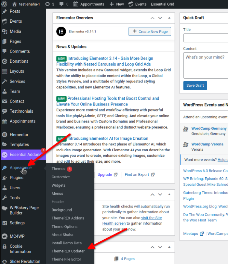The width and height of the screenshot is (228, 264).
Task: Select ThemeREX Updater in submenu
Action: [x=68, y=251]
